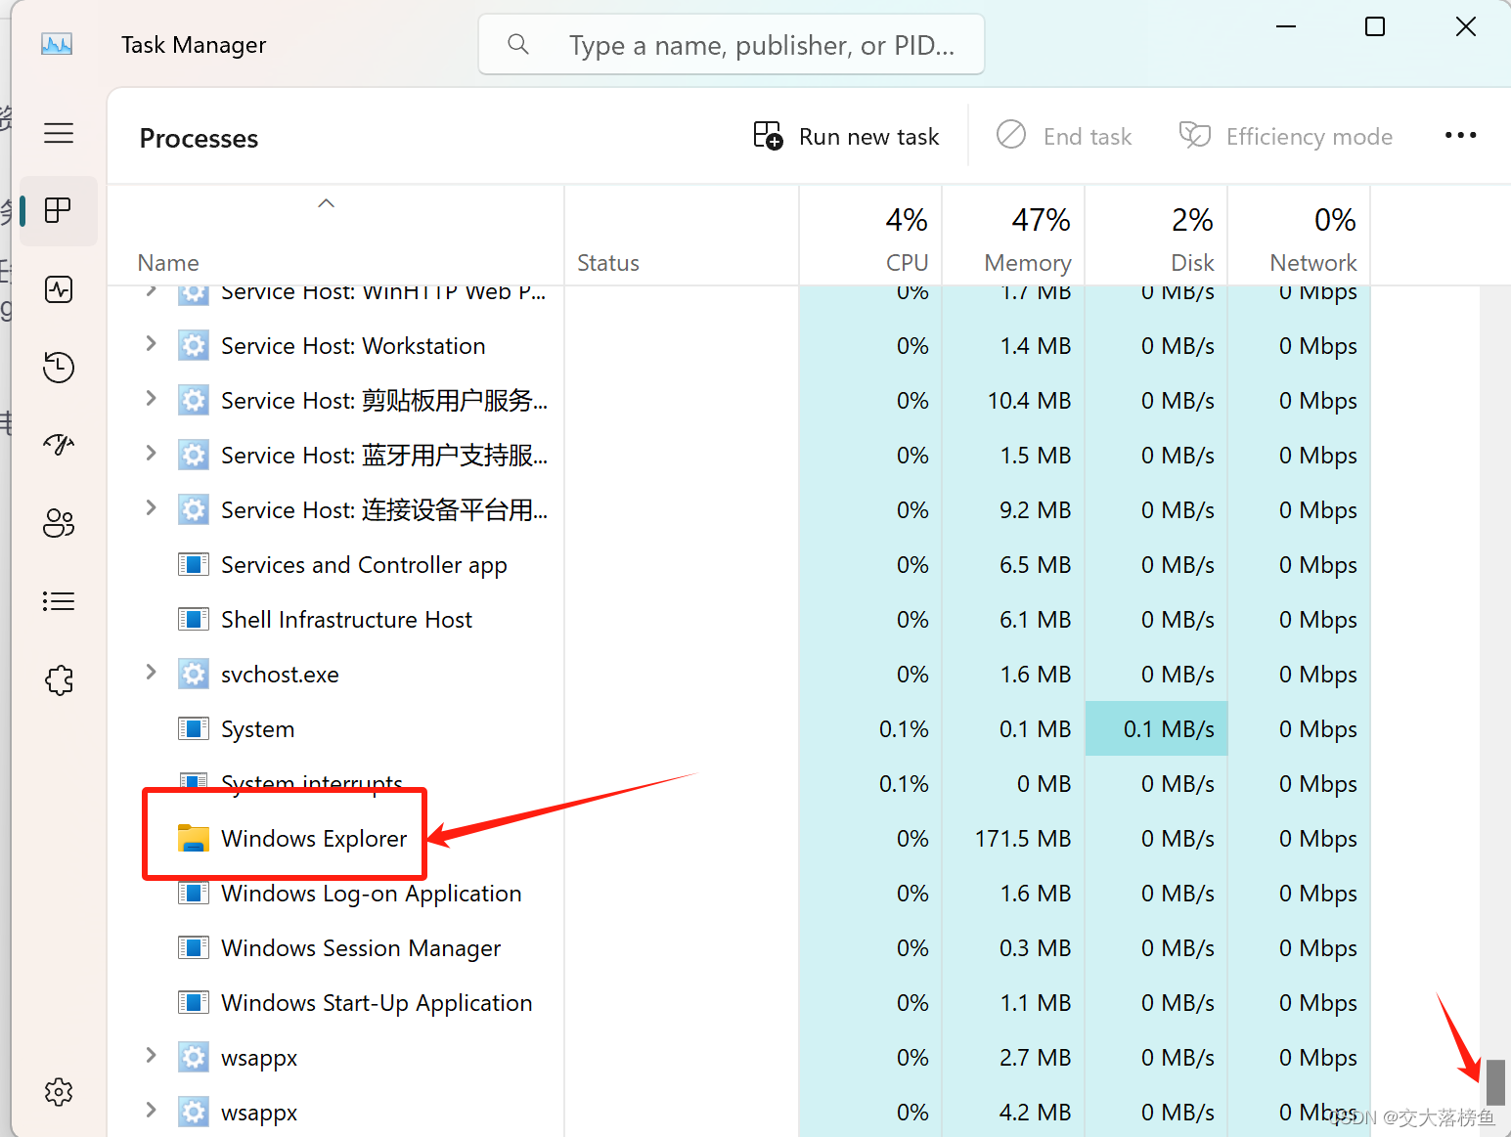Click the Windows Session Manager icon
The width and height of the screenshot is (1511, 1137).
click(194, 948)
